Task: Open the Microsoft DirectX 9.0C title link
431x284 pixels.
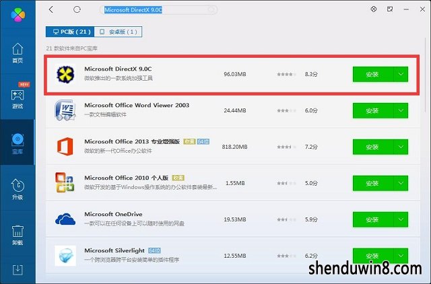Action: click(118, 69)
